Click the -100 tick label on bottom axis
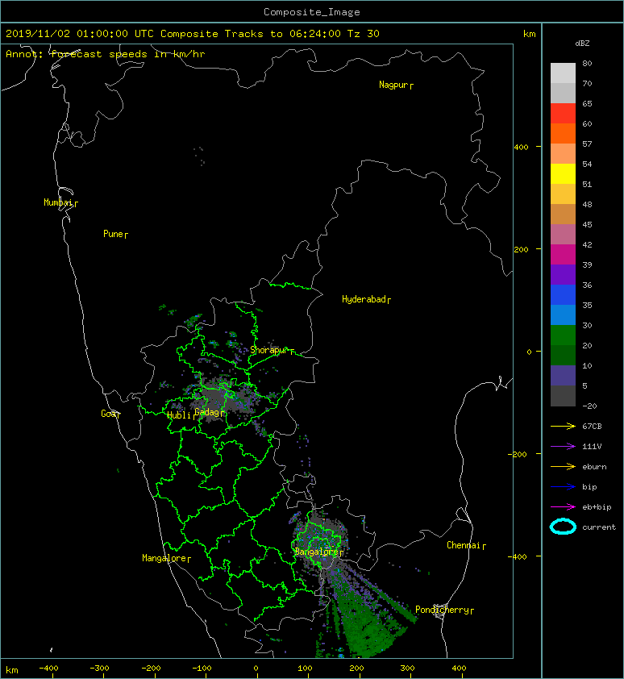The image size is (624, 679). pos(202,669)
